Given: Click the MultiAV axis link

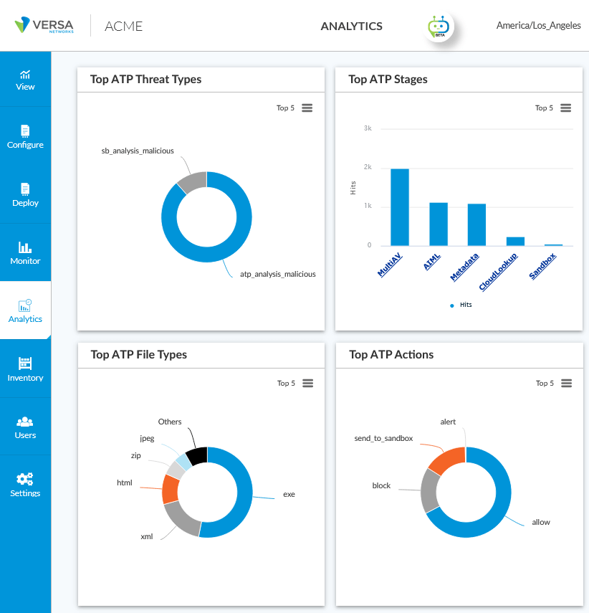Looking at the screenshot, I should 390,265.
